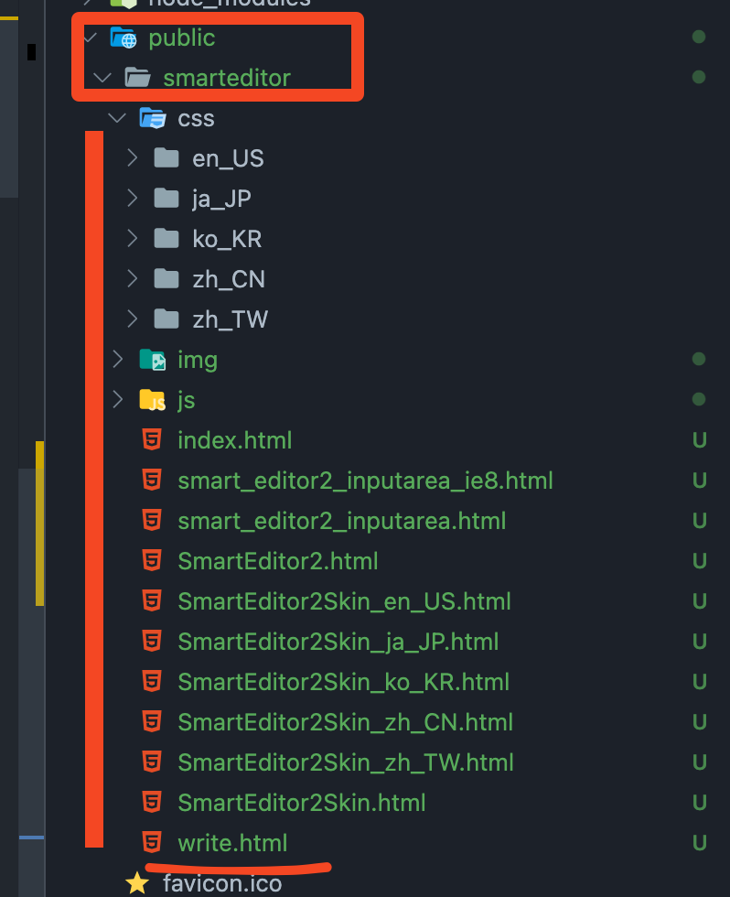Viewport: 730px width, 897px height.
Task: Expand the img folder chevron
Action: tap(117, 360)
